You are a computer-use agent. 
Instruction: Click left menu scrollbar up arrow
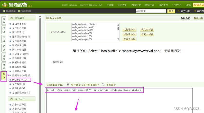click(40, 16)
